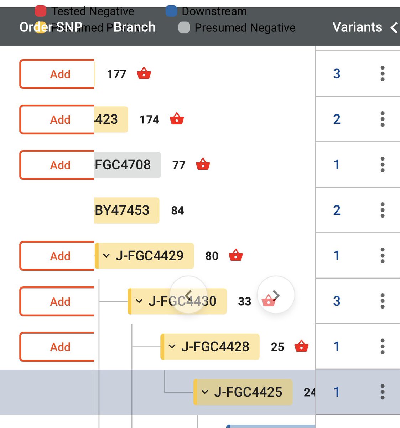Click the Variants column header
This screenshot has height=428, width=400.
(x=357, y=27)
